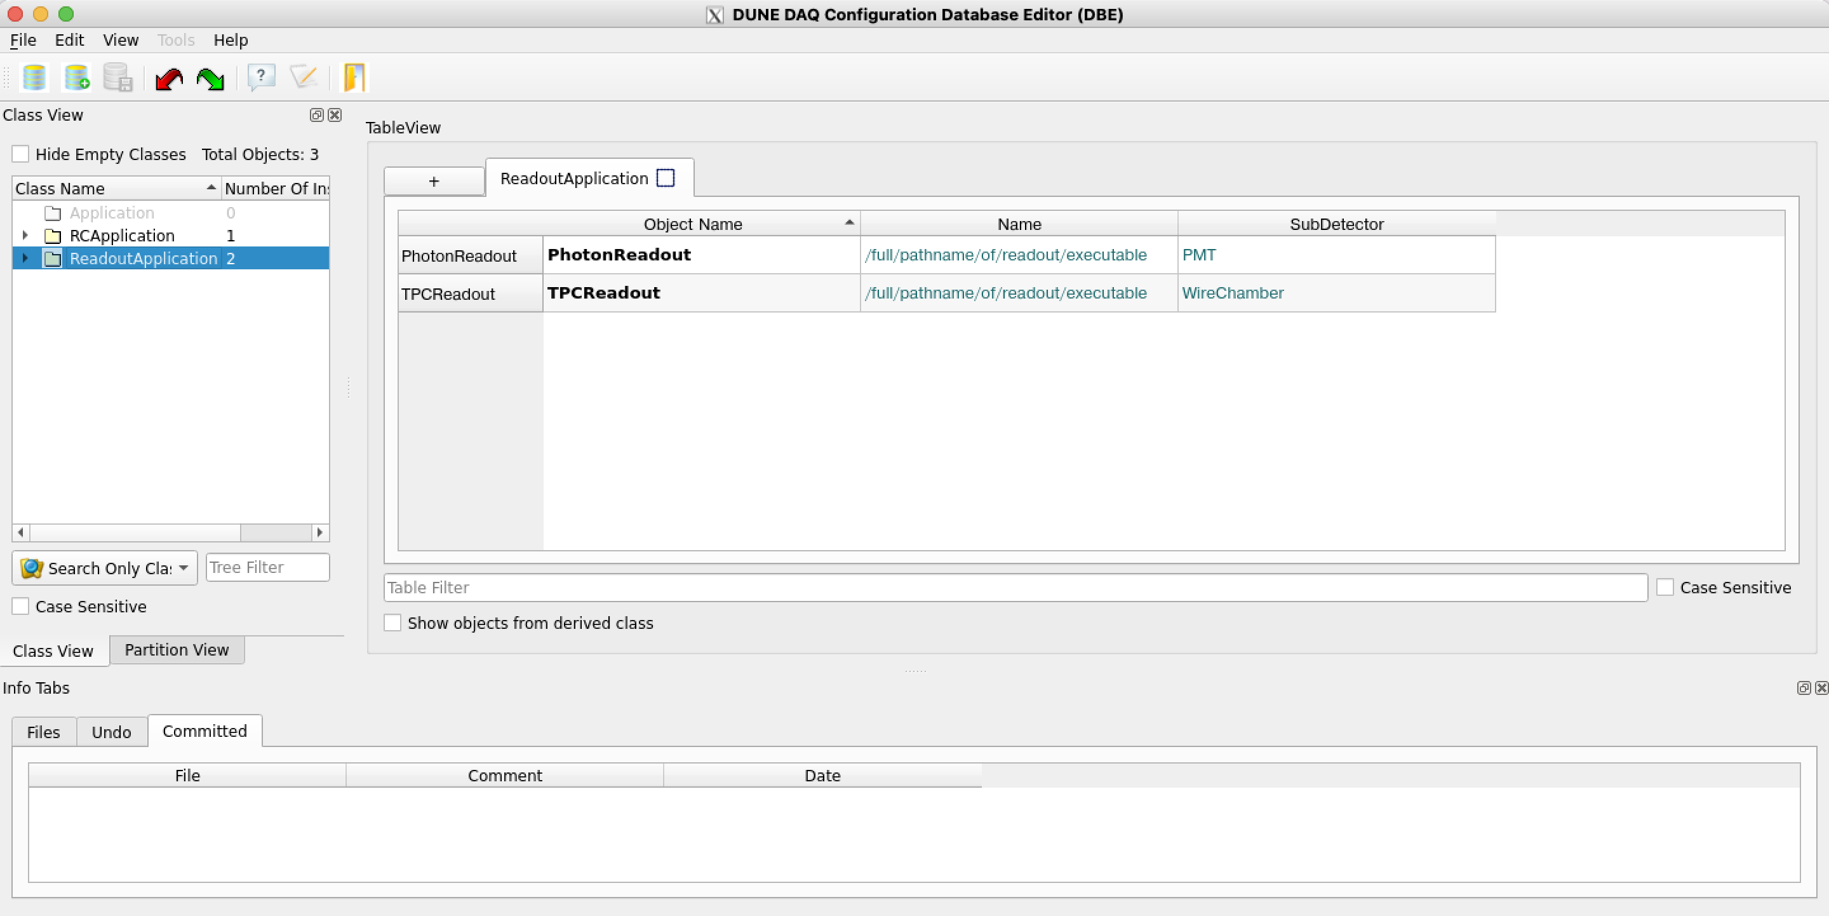Image resolution: width=1829 pixels, height=916 pixels.
Task: Open the Tools menu
Action: pos(176,40)
